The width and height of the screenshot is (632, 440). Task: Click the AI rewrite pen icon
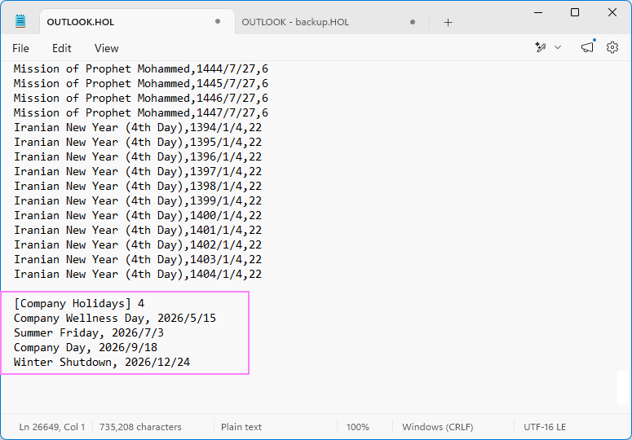coord(541,47)
